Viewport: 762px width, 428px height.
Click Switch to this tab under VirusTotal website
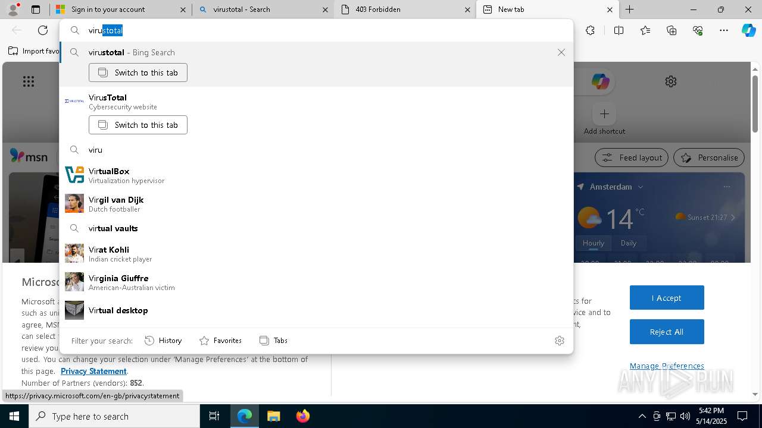138,125
